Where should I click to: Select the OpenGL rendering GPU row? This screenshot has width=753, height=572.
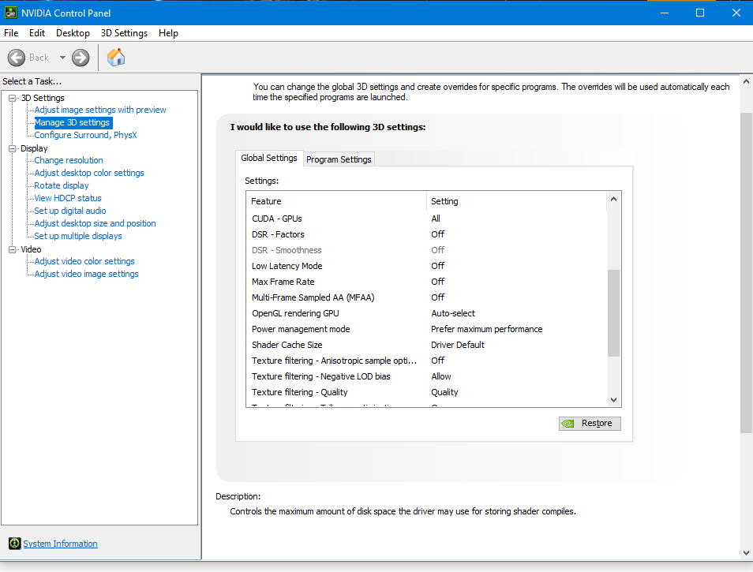coord(427,313)
